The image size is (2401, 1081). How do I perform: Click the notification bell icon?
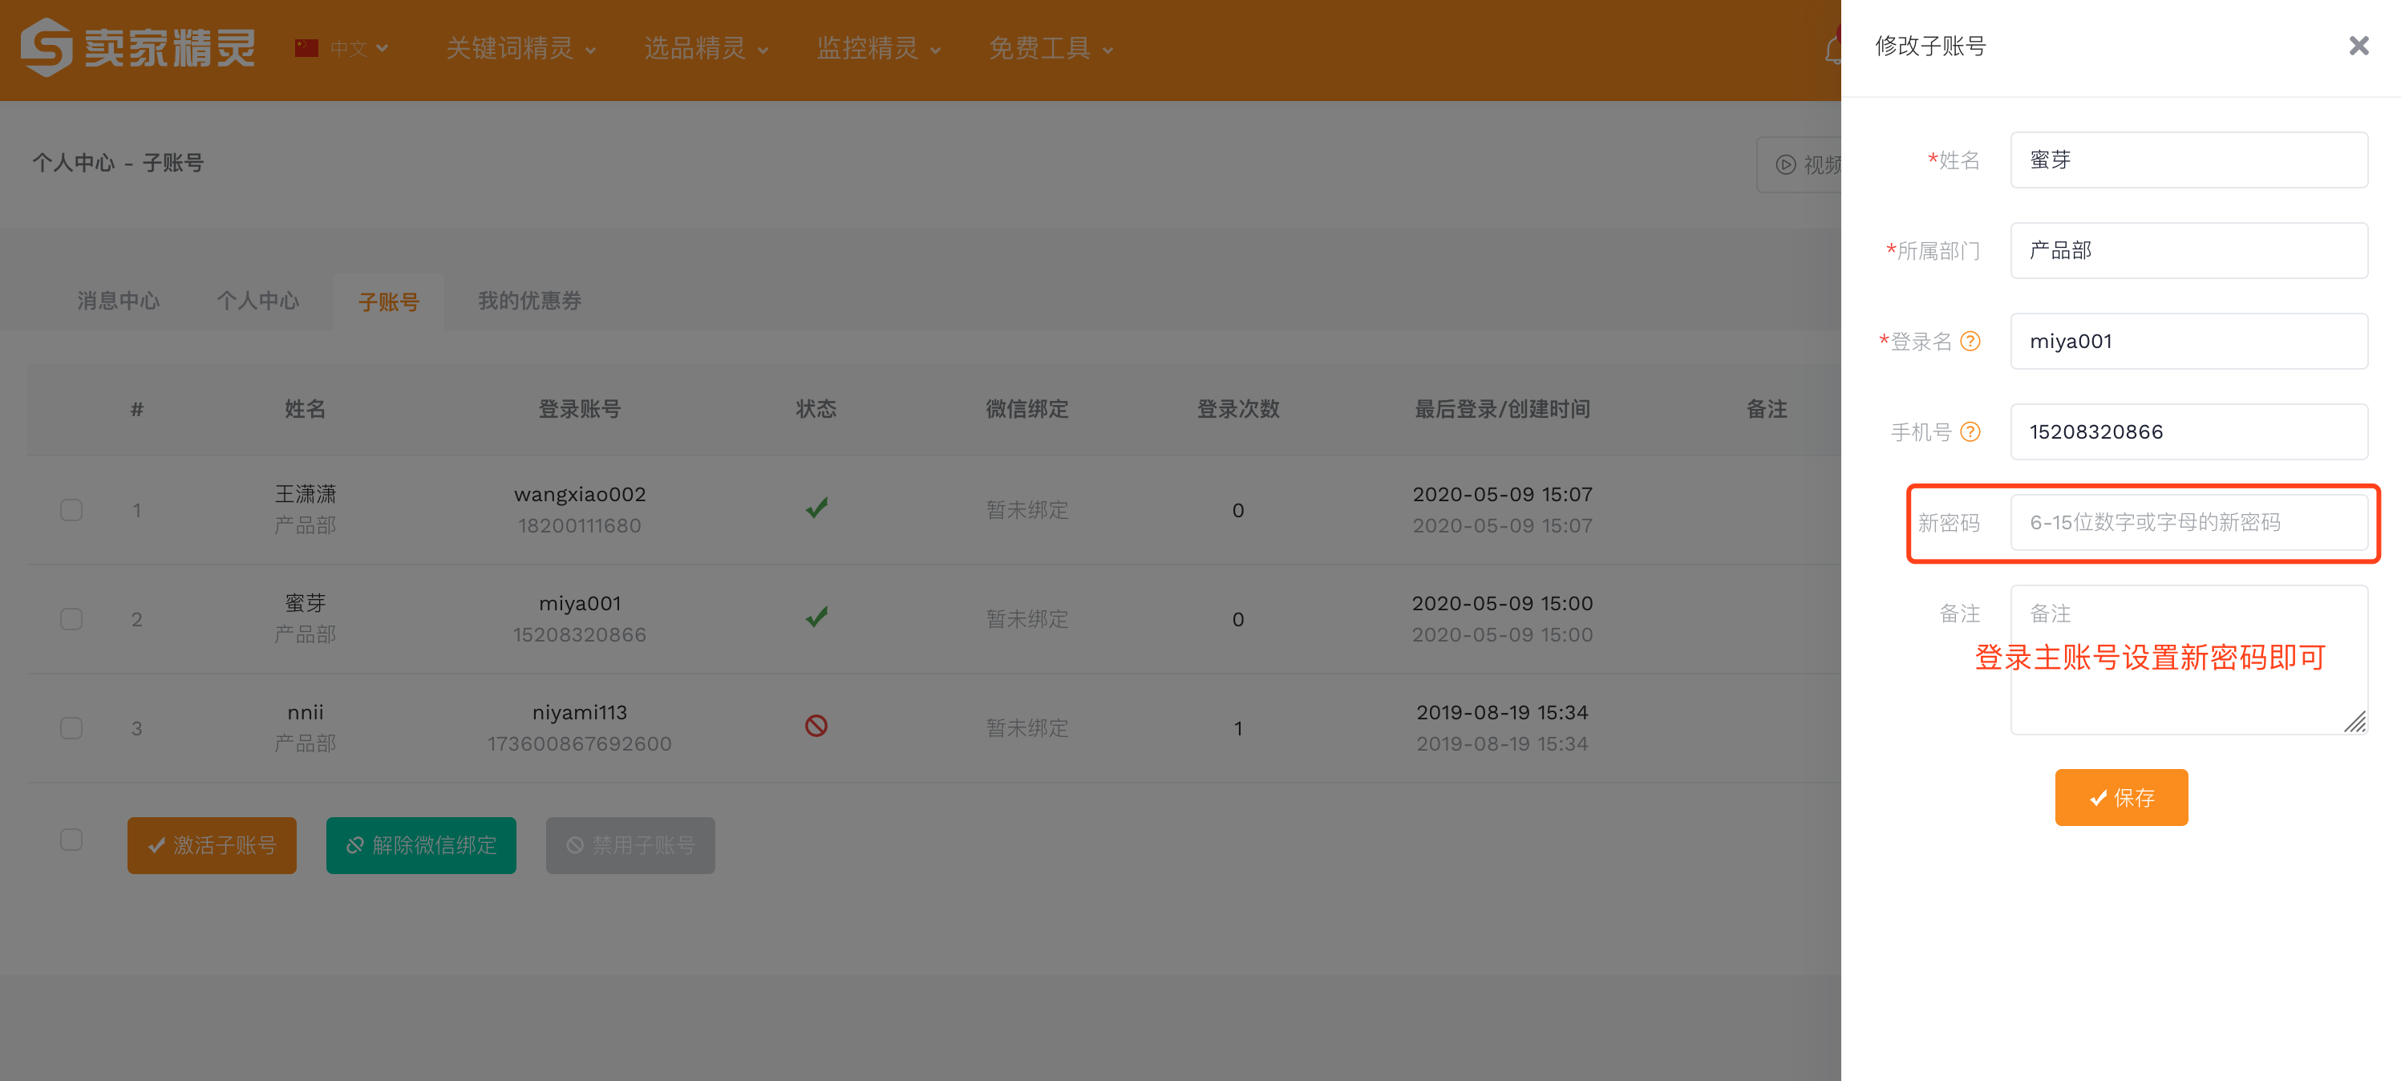(x=1832, y=48)
